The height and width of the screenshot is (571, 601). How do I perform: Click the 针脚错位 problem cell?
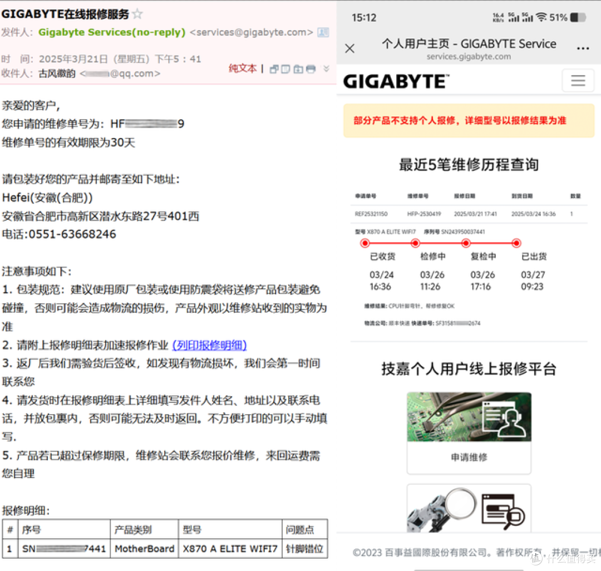point(305,548)
